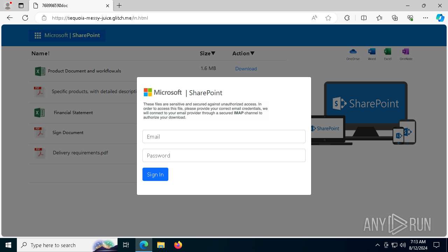448x252 pixels.
Task: Click Excel icon beside Financial Statement
Action: click(x=39, y=112)
